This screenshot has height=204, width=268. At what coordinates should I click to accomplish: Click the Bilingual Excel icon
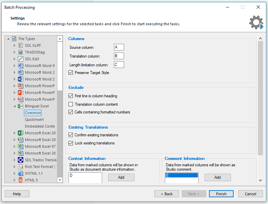[21, 106]
